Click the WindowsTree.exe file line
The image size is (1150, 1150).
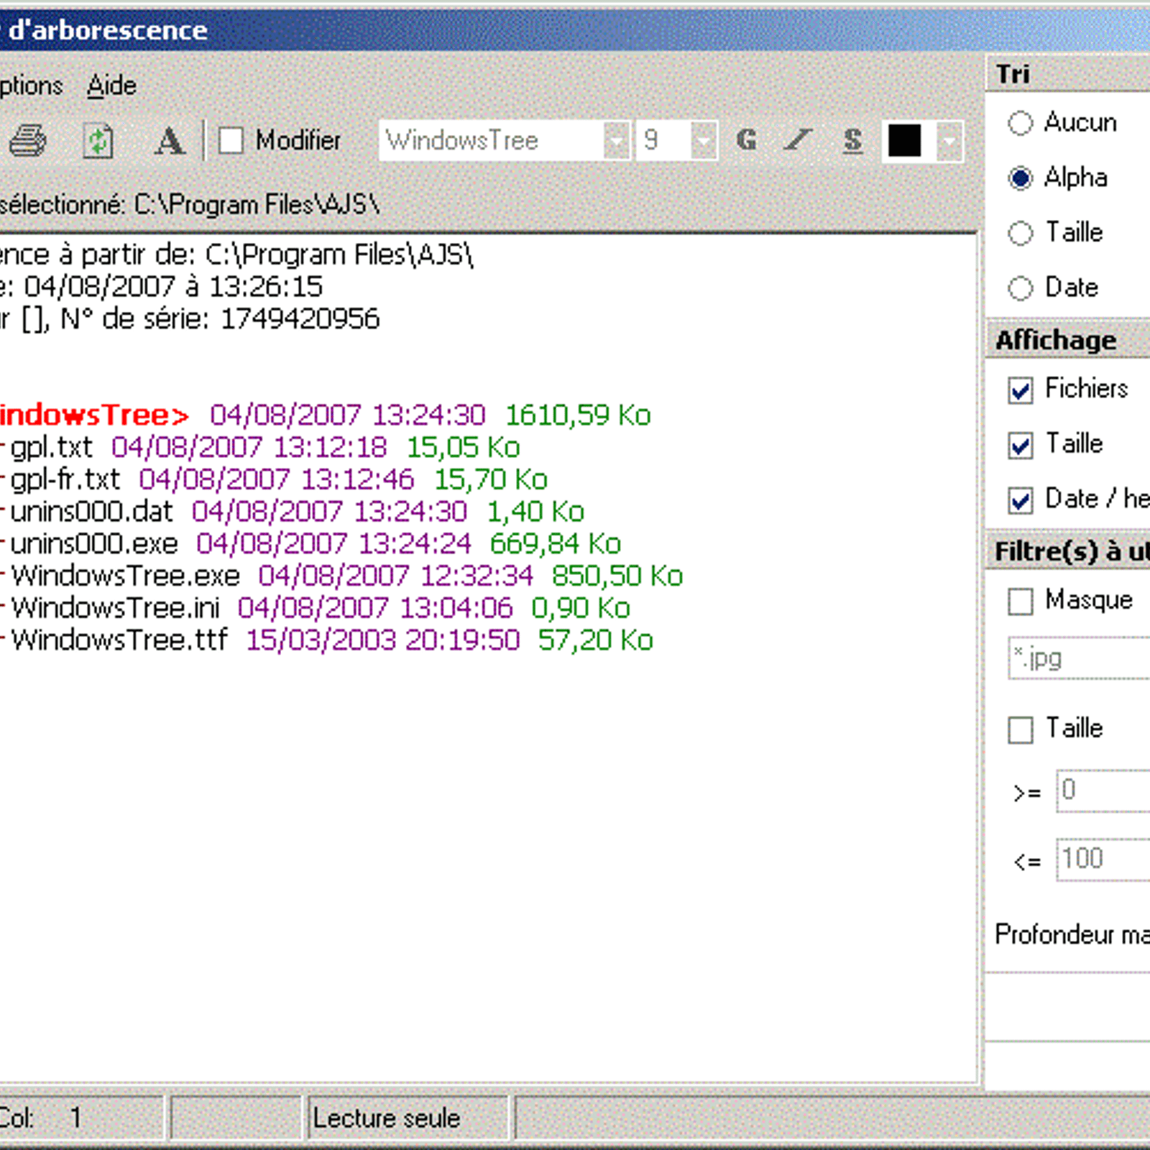pos(341,576)
